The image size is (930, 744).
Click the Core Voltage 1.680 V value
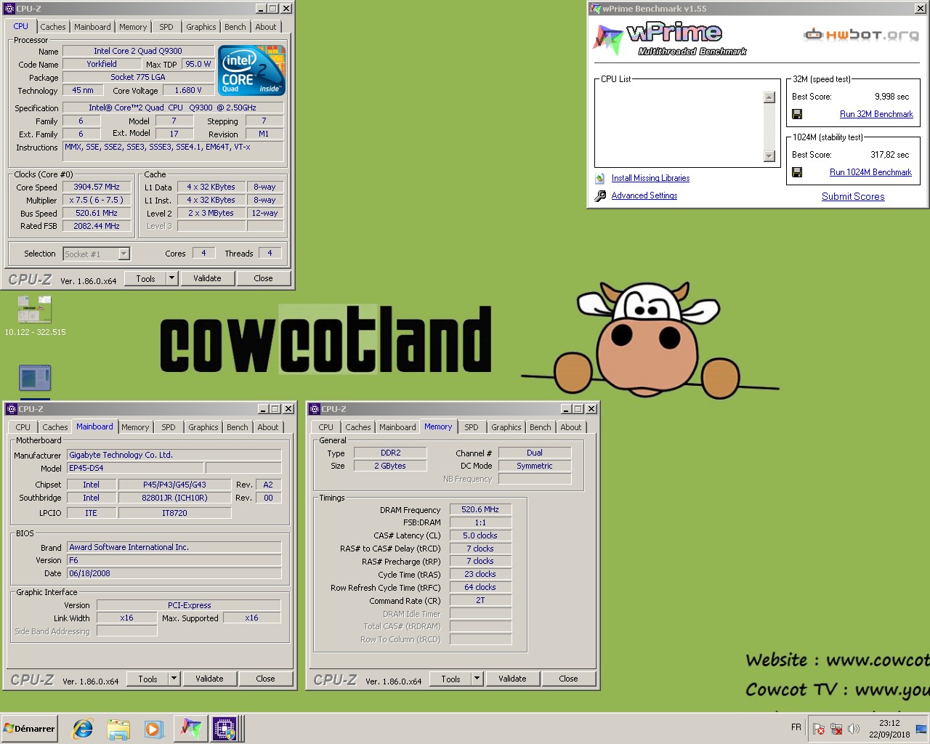[188, 90]
